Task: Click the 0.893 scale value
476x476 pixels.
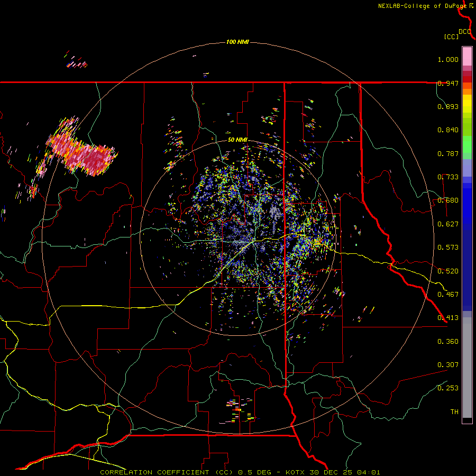Action: coord(448,106)
